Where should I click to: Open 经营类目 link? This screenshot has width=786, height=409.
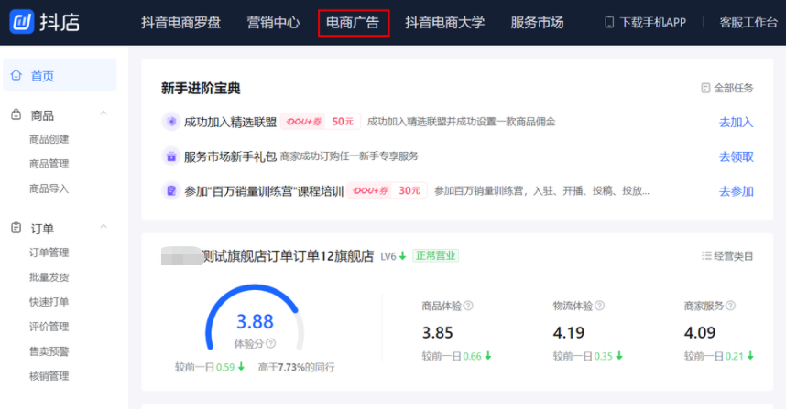tap(734, 256)
